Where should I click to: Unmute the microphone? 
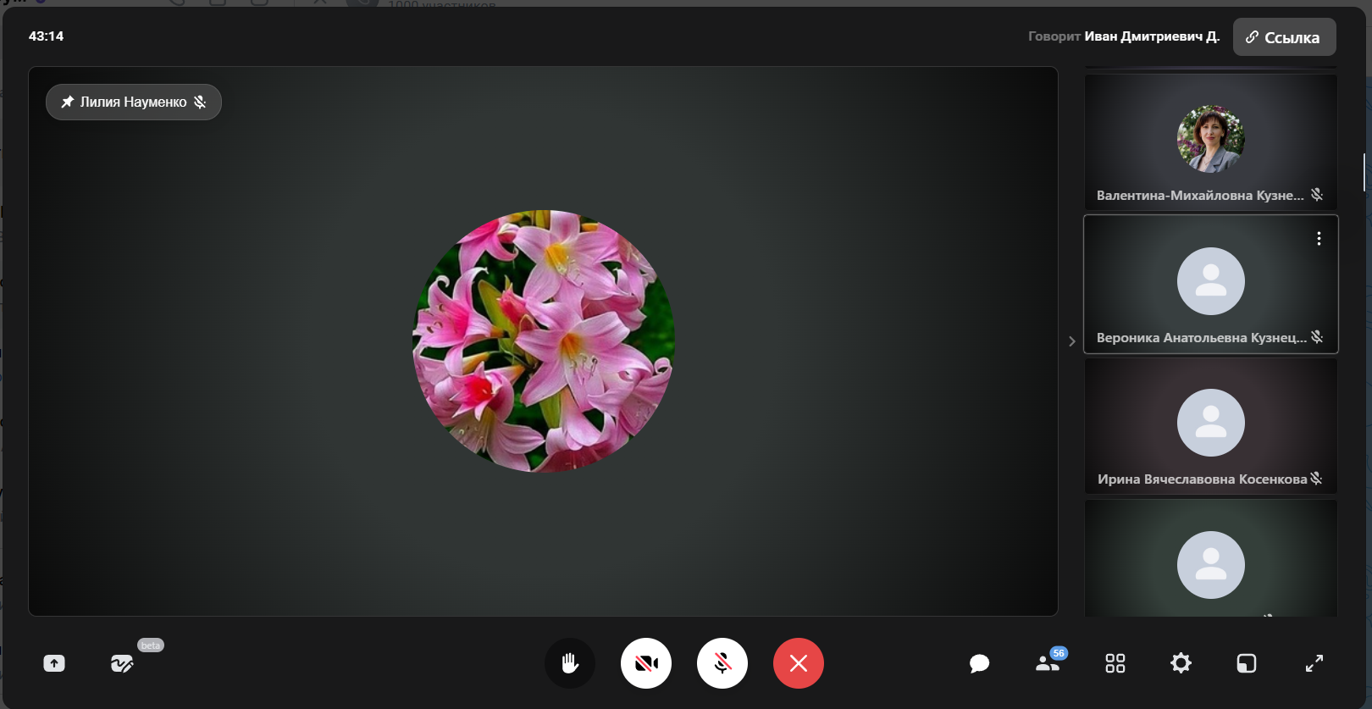click(722, 663)
